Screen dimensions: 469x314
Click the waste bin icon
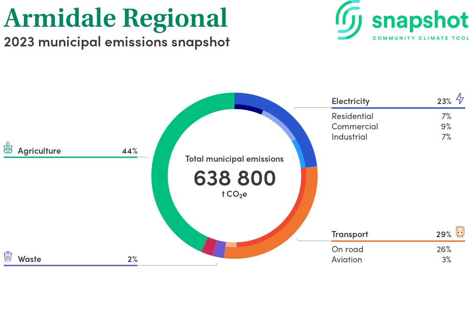point(8,256)
